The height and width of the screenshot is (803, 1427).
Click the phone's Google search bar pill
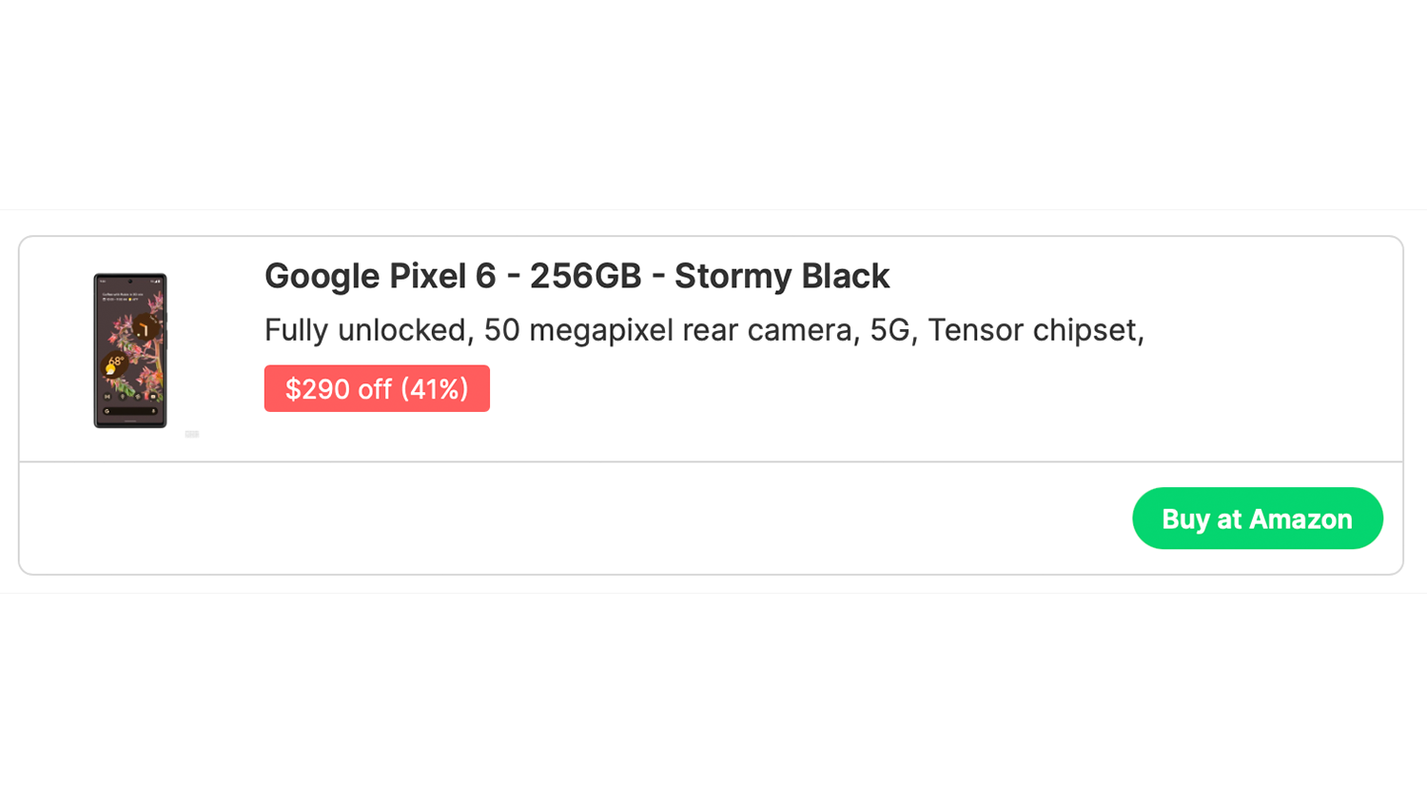(x=130, y=411)
